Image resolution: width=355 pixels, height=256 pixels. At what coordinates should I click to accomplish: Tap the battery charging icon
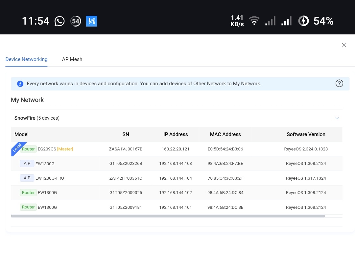point(303,21)
